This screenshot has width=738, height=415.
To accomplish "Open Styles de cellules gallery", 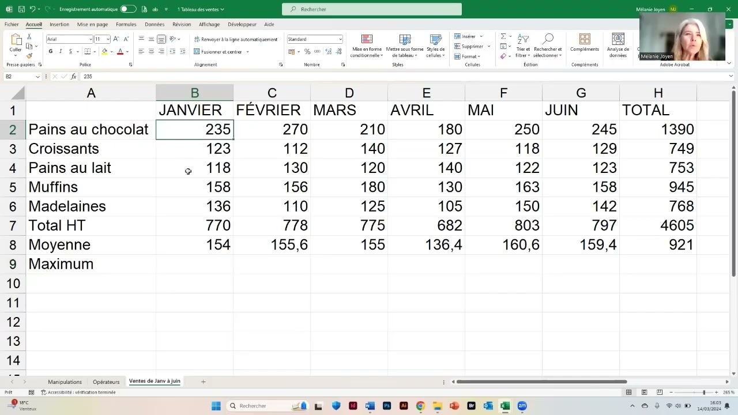I will point(435,46).
